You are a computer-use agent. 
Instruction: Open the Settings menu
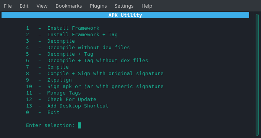(124, 6)
